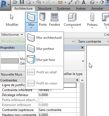Click the properties scrollbar up arrow

82,80
